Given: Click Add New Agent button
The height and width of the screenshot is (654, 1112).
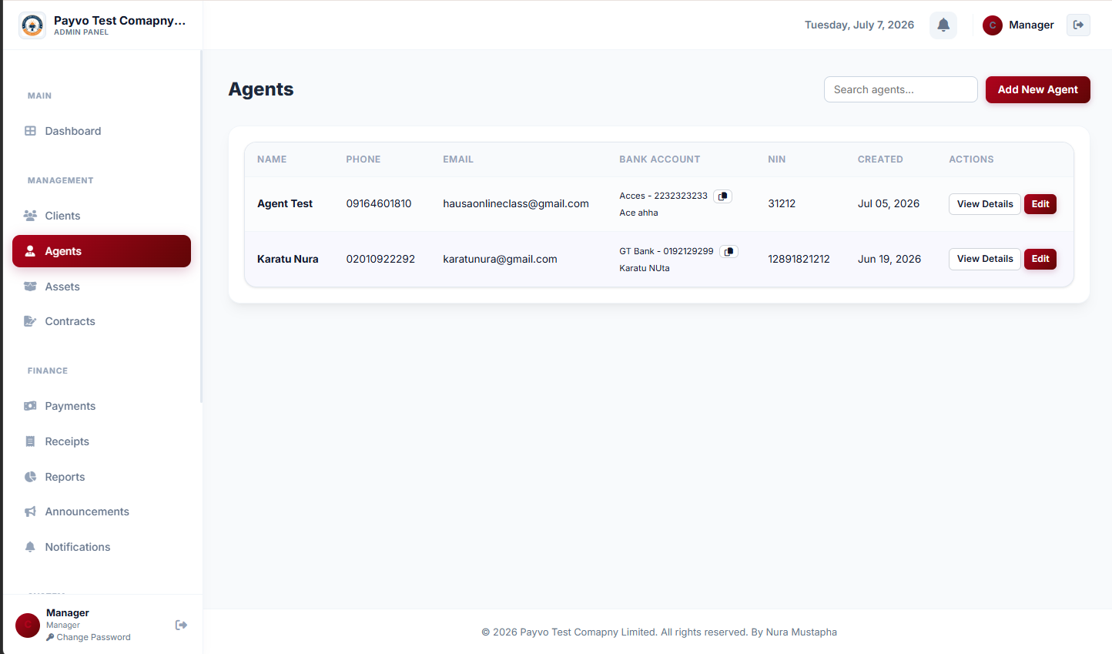Looking at the screenshot, I should click(1037, 89).
